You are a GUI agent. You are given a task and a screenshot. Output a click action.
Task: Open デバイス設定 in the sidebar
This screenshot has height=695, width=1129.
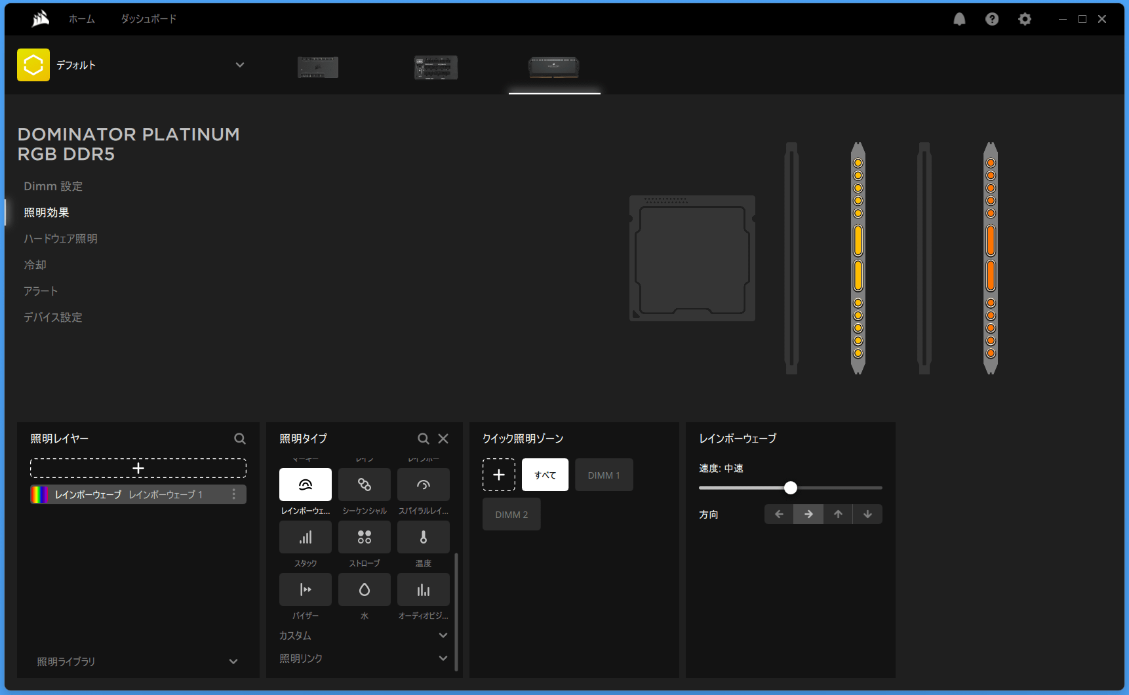click(x=53, y=317)
